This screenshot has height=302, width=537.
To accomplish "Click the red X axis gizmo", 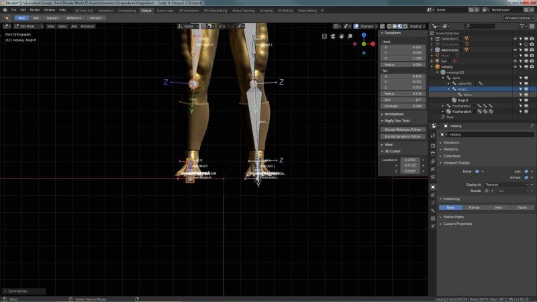I will click(x=373, y=44).
